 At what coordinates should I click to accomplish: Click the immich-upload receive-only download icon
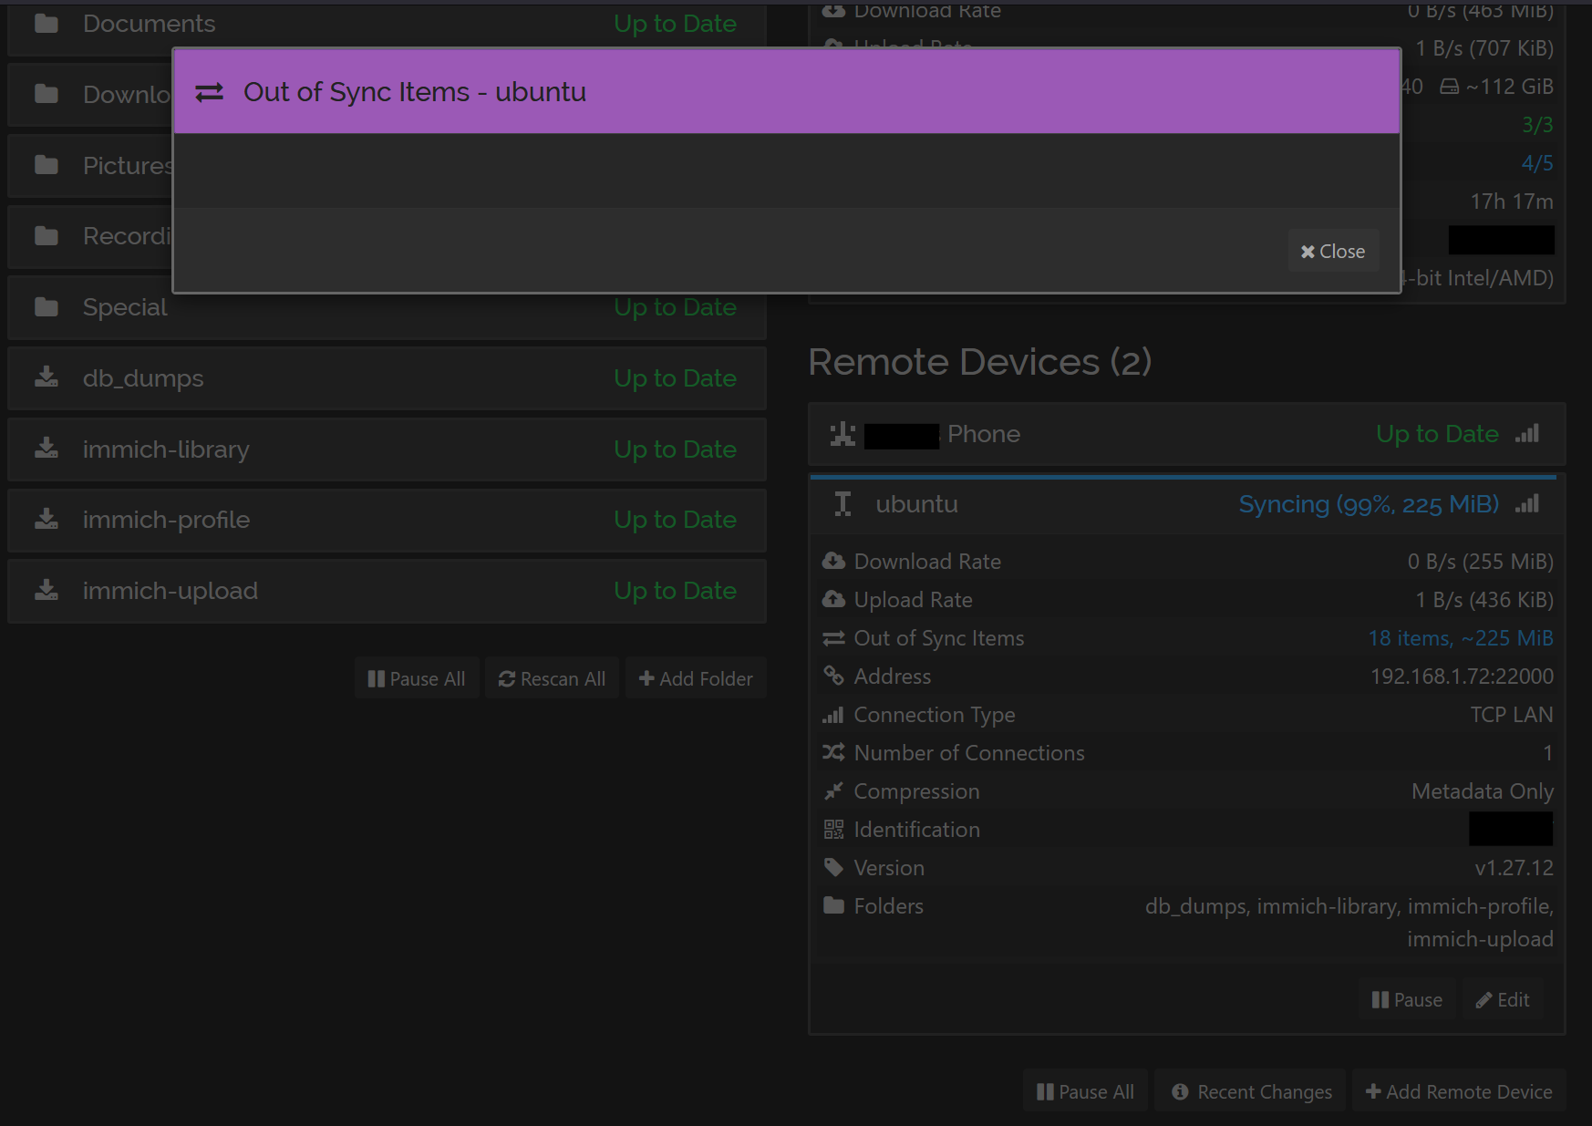click(47, 591)
